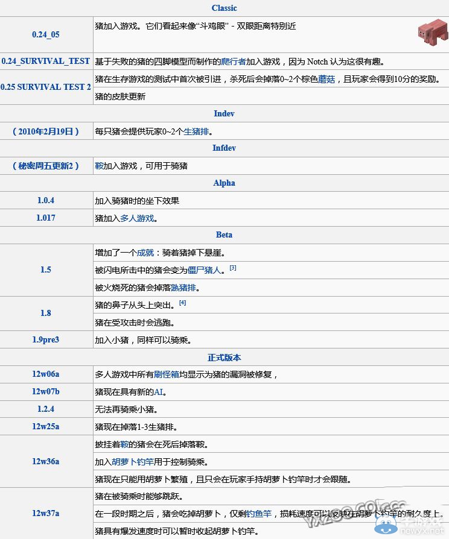Open the 1.2.4 version link
The height and width of the screenshot is (539, 449).
pos(46,409)
